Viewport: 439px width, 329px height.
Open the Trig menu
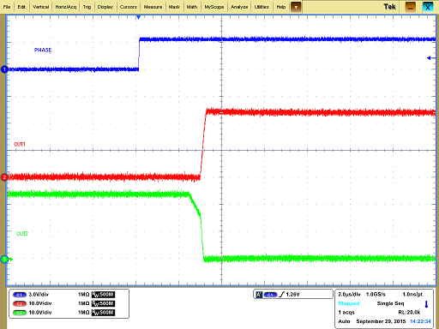coord(87,7)
